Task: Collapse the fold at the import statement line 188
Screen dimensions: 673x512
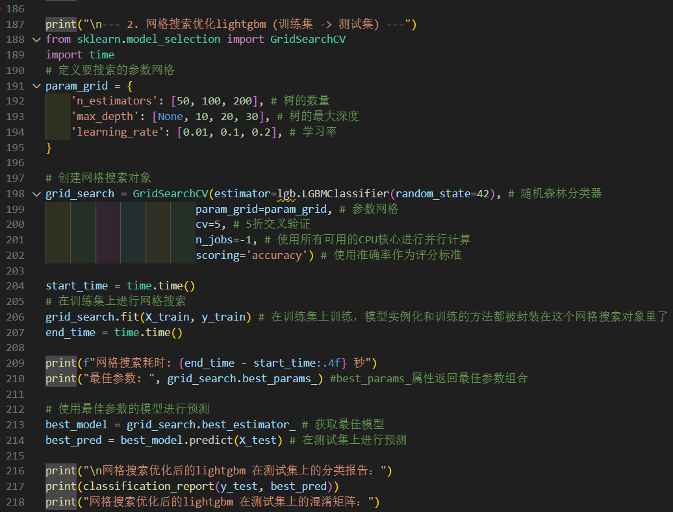Action: (36, 39)
